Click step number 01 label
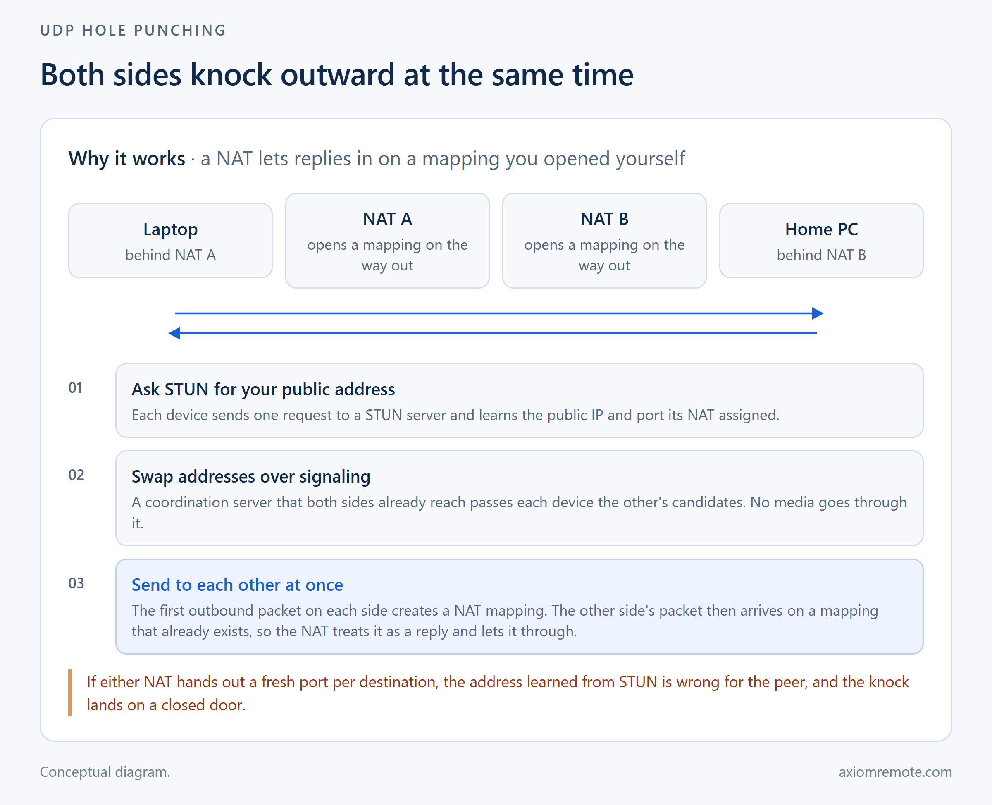Screen dimensions: 992x805 pos(76,388)
